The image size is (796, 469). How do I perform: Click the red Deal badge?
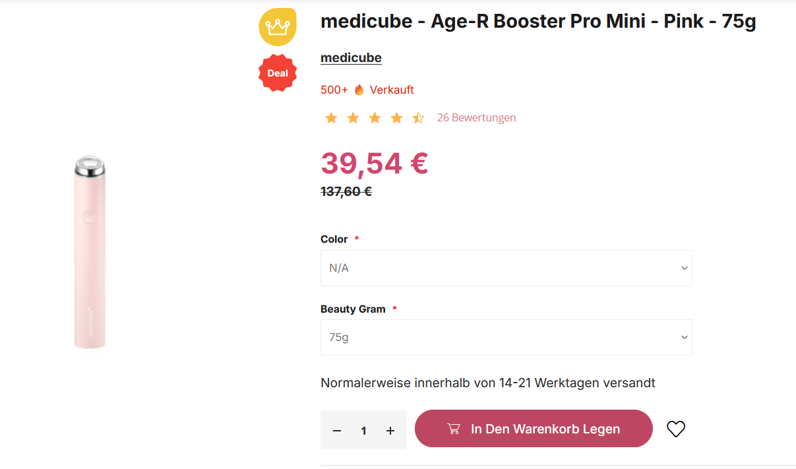pyautogui.click(x=278, y=73)
